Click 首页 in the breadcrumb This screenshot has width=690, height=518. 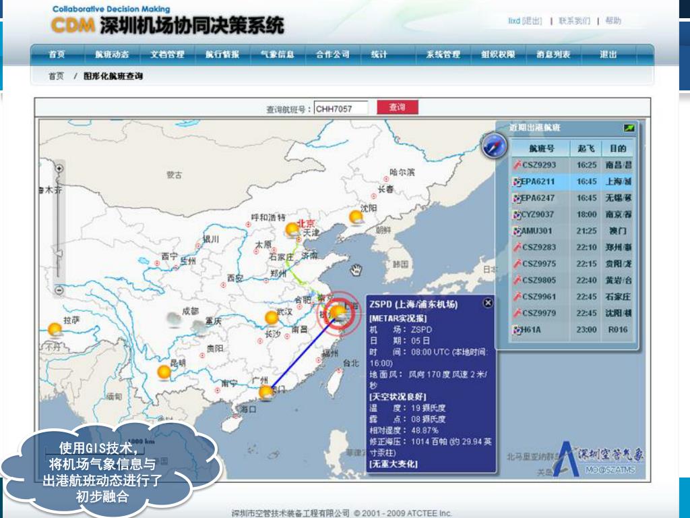56,76
